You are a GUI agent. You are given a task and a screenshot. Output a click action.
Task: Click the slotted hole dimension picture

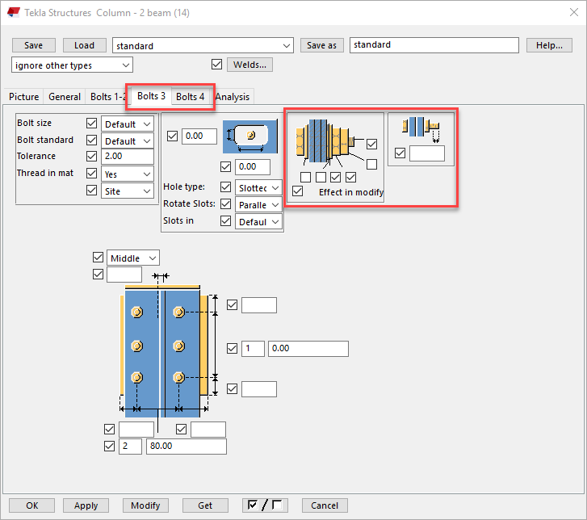coord(251,137)
